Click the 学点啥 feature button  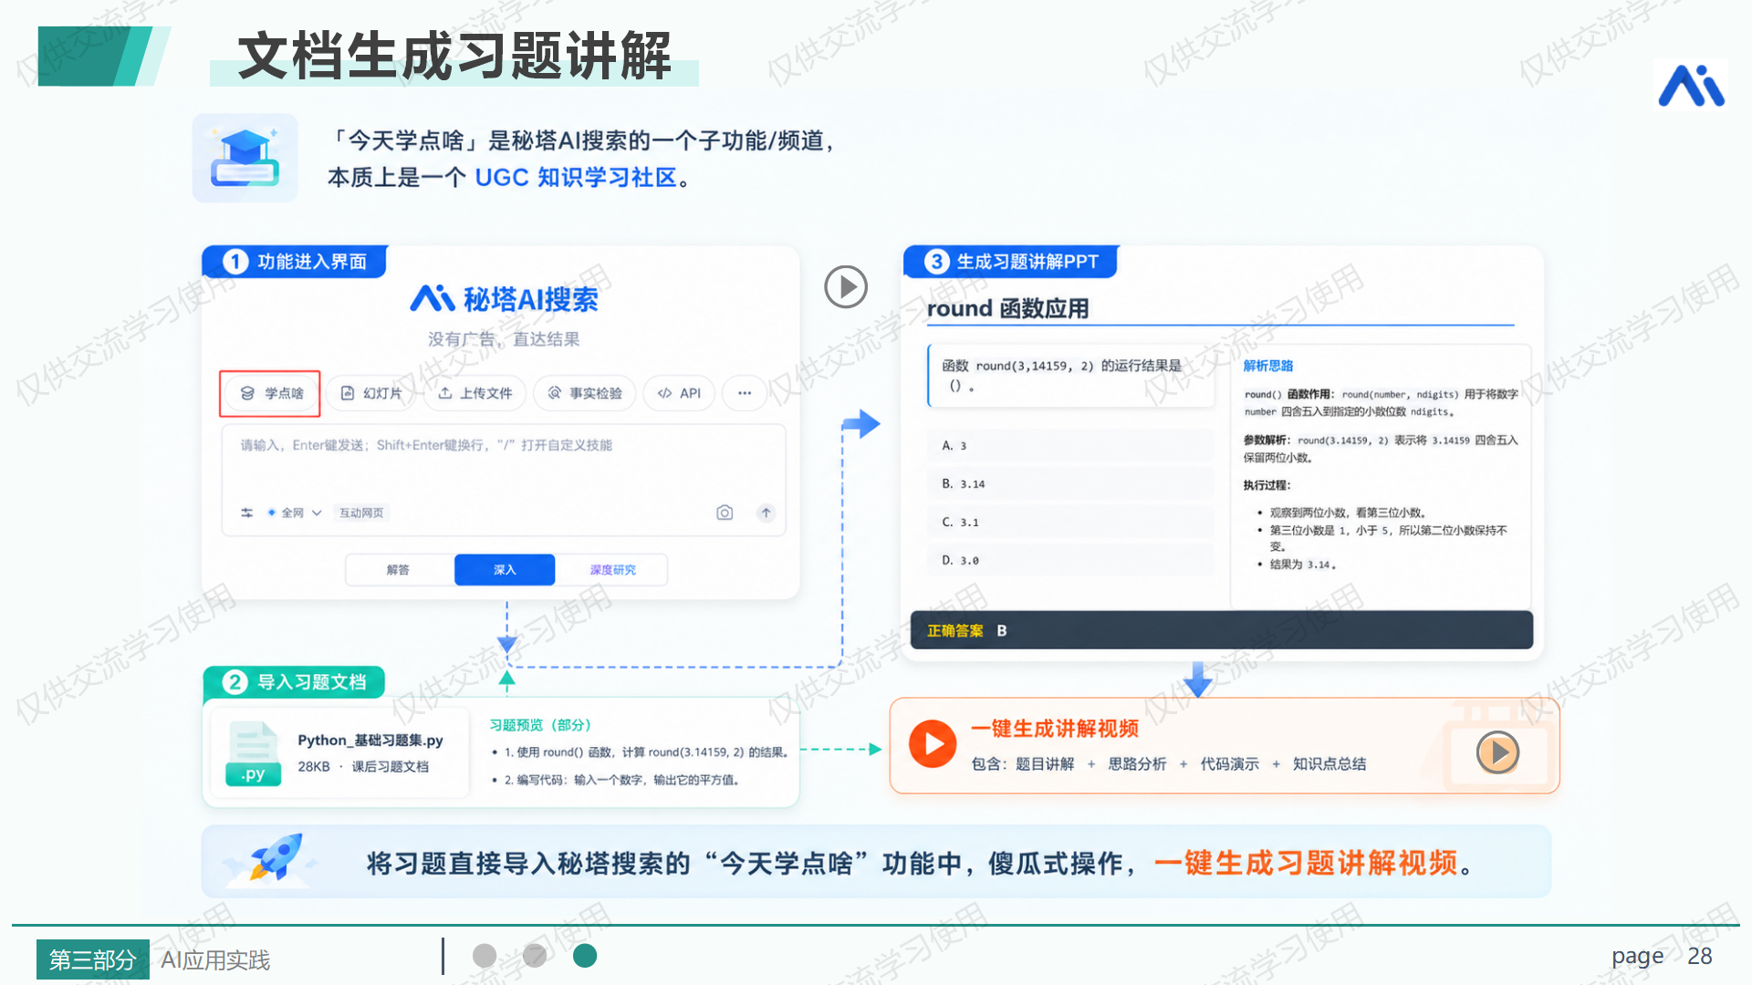[x=270, y=393]
